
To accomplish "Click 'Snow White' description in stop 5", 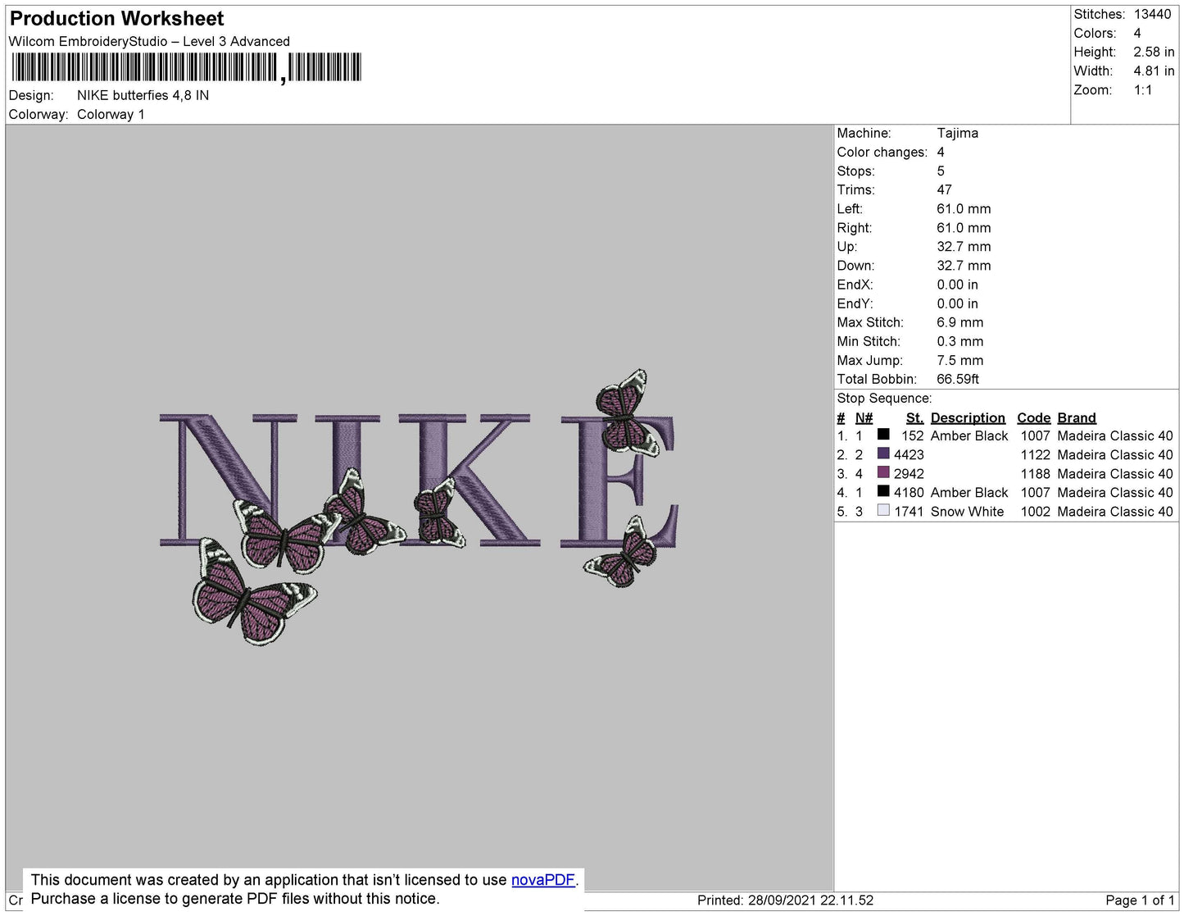I will tap(967, 512).
